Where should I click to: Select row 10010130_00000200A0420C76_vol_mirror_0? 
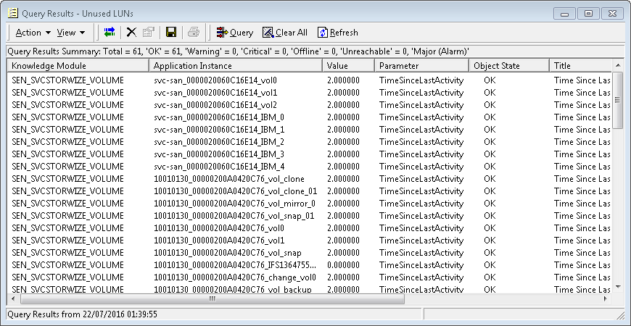pyautogui.click(x=310, y=204)
